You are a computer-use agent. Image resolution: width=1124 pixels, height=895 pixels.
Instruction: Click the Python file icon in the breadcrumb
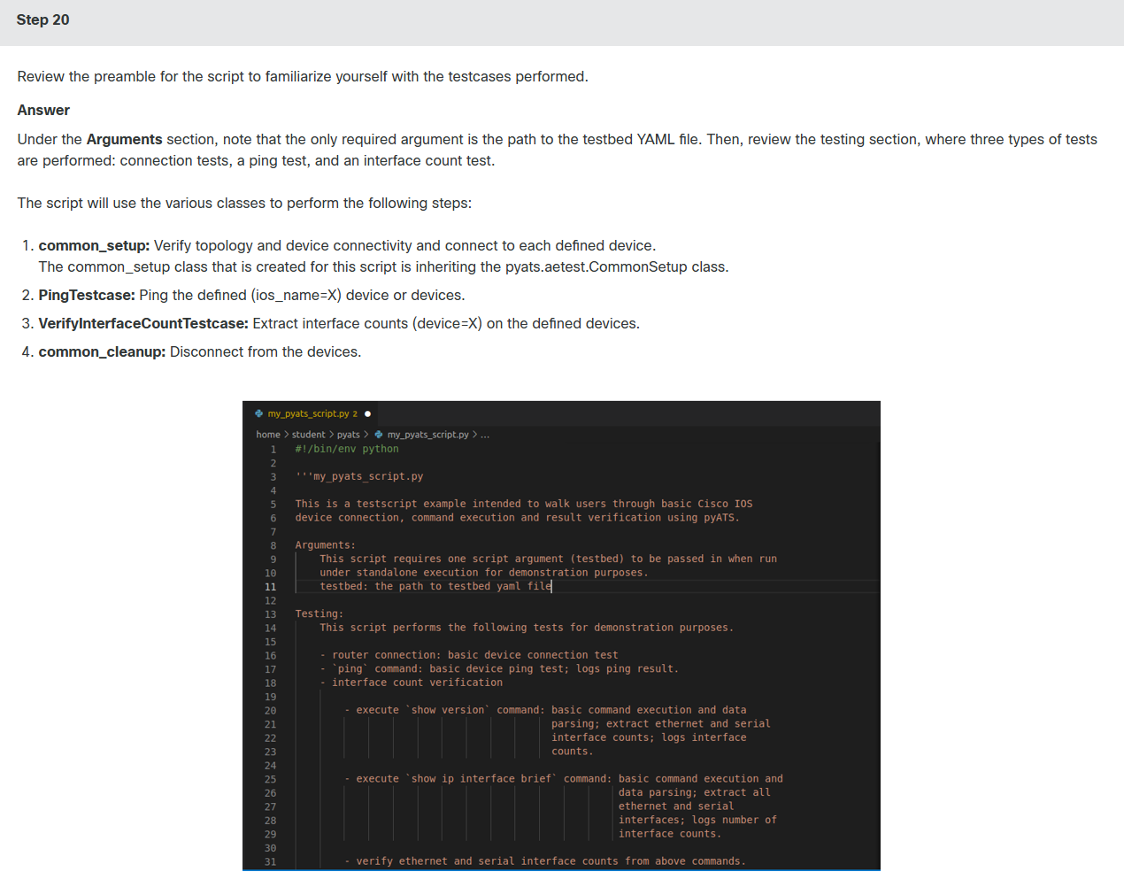pos(379,435)
